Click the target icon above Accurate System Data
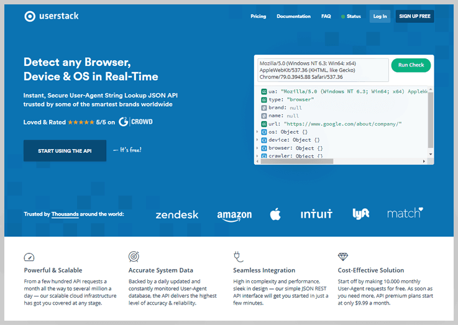Screen dimensions: 458x325 click(134, 257)
